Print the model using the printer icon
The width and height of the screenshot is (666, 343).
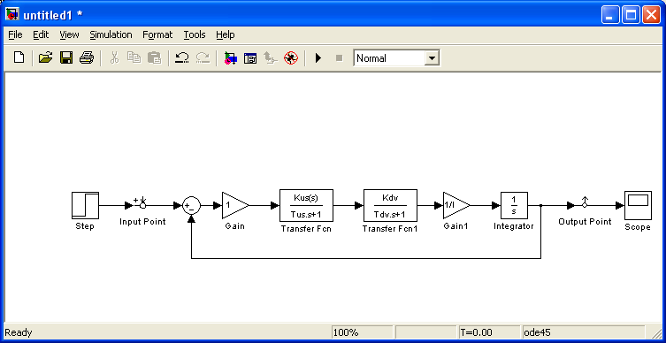[86, 57]
